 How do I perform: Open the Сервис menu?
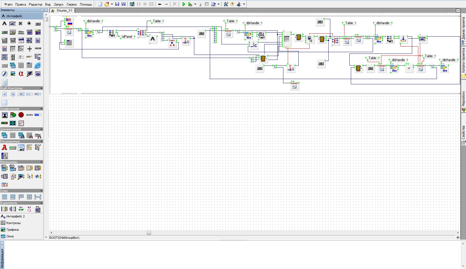pyautogui.click(x=72, y=4)
